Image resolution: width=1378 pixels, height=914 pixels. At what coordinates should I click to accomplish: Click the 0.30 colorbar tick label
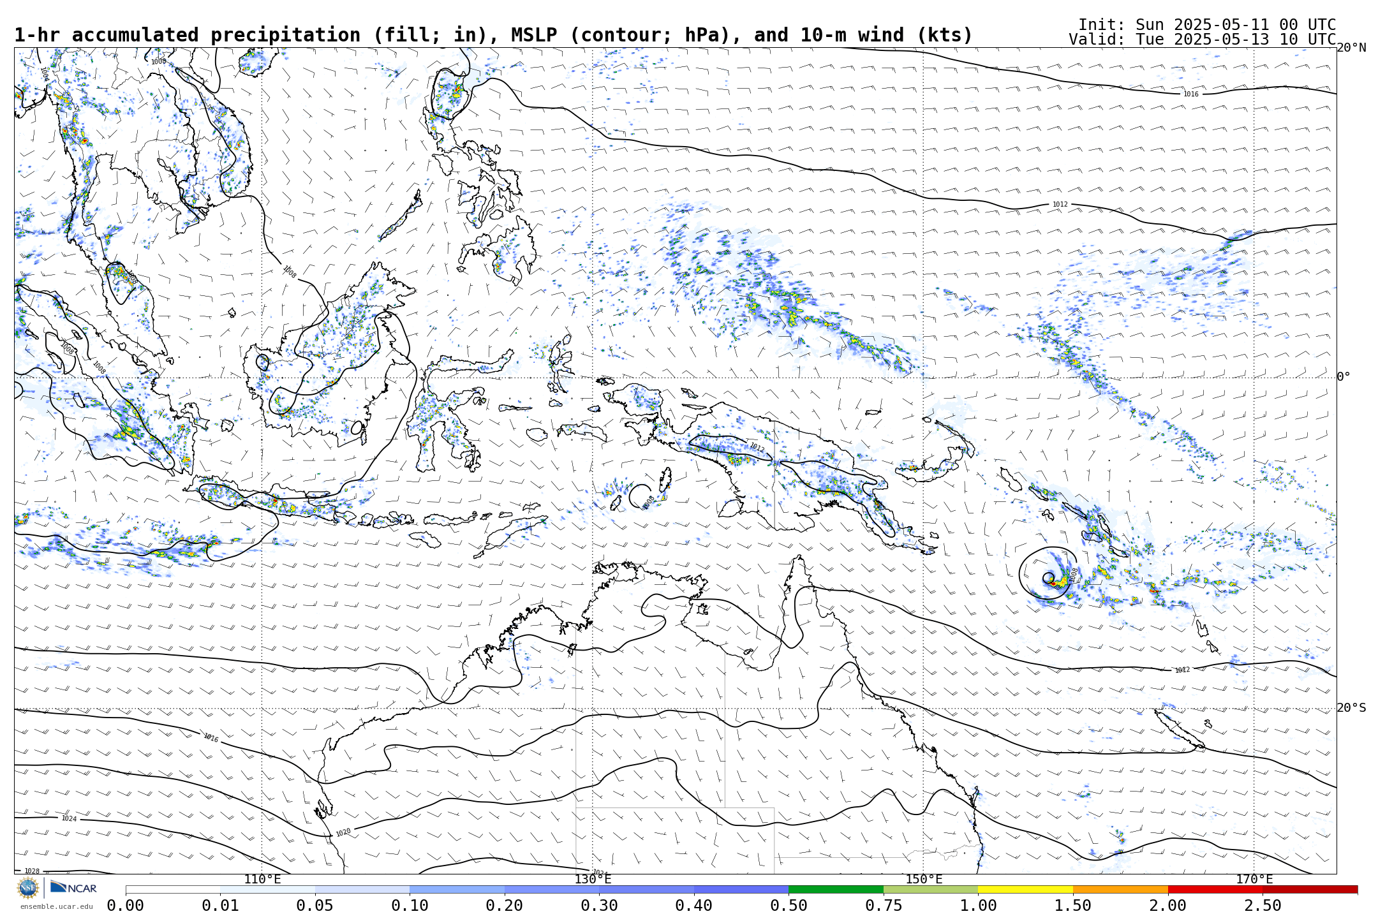point(599,906)
